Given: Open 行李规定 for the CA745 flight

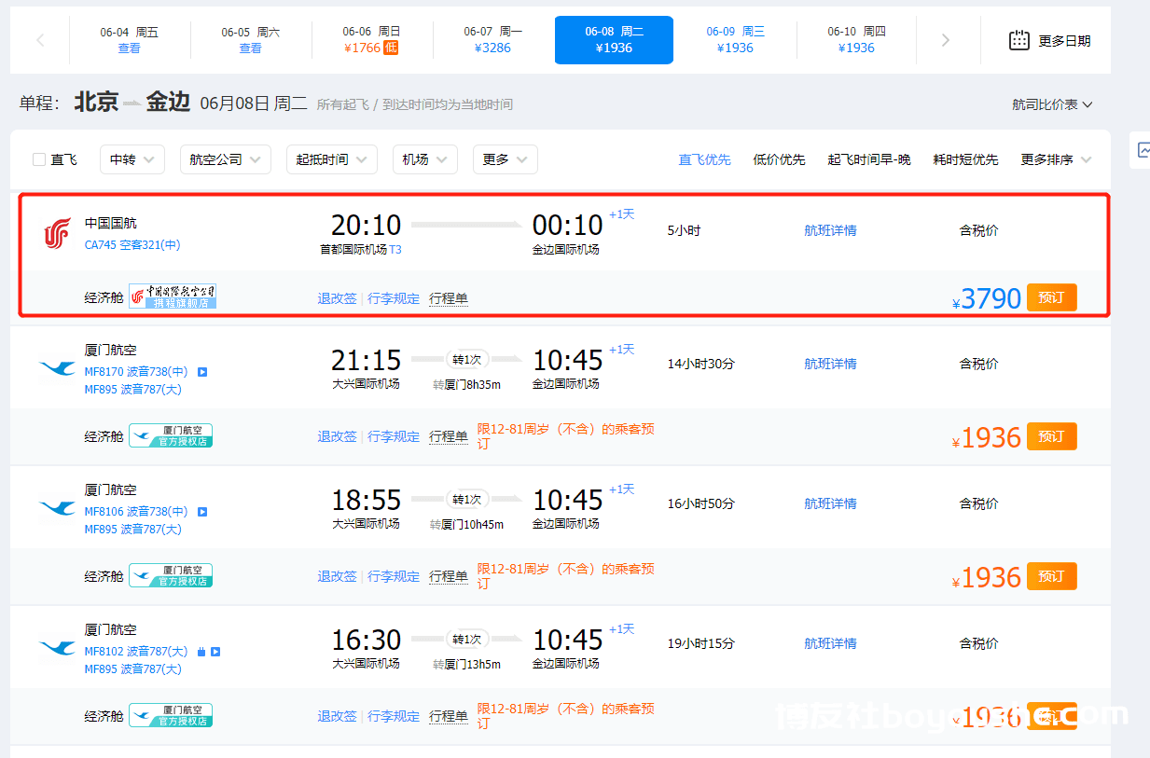Looking at the screenshot, I should (394, 298).
